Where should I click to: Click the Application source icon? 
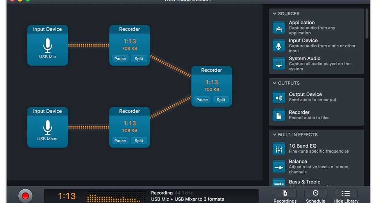pyautogui.click(x=279, y=28)
